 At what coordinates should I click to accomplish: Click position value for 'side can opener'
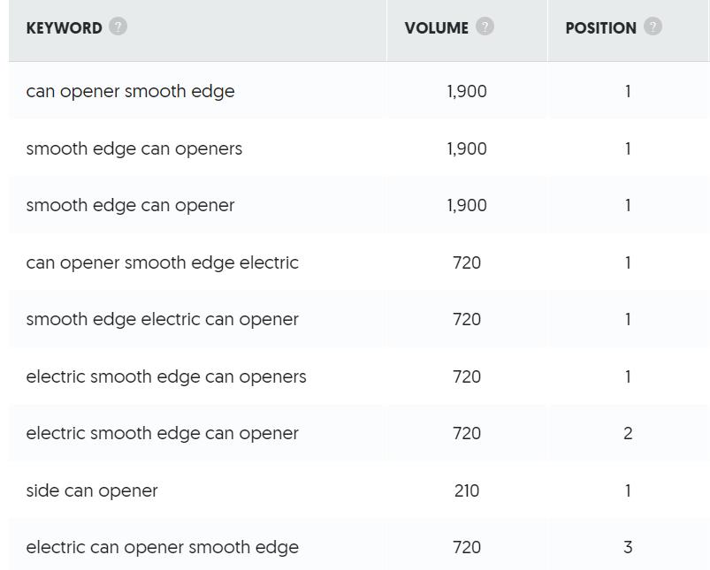click(x=628, y=490)
